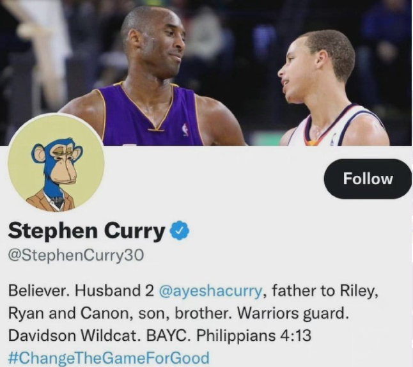Open the #ChangeTheGameForGood hashtag
This screenshot has width=413, height=367.
point(109,358)
